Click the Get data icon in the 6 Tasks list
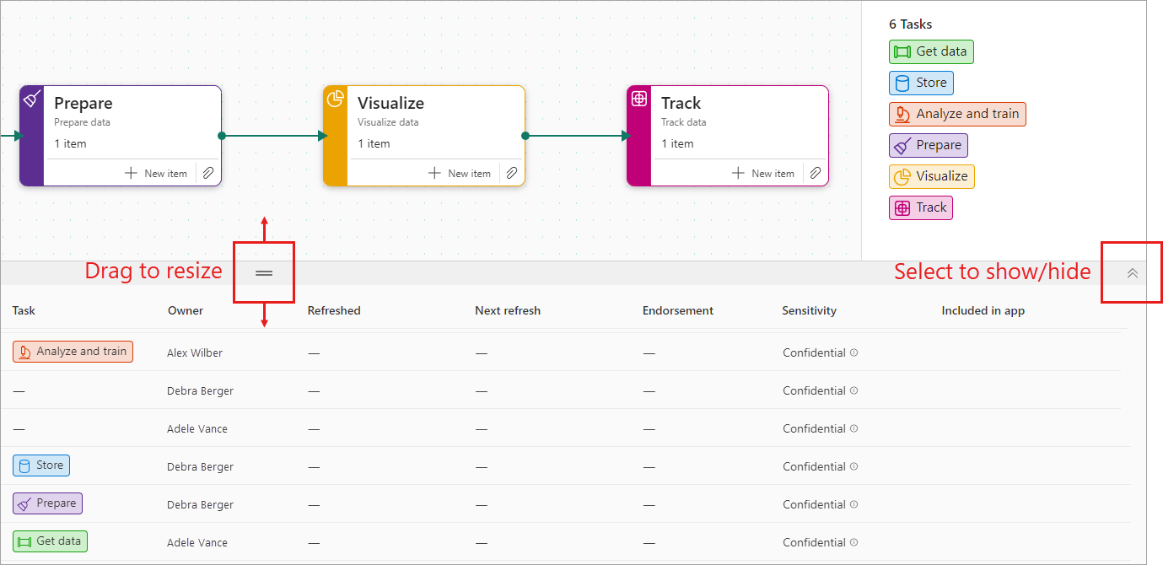 point(901,51)
